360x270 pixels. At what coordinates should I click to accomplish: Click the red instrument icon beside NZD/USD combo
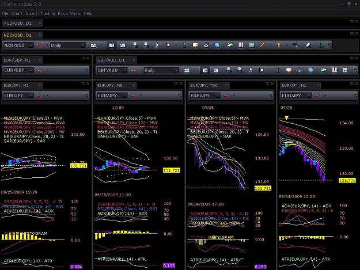40,45
